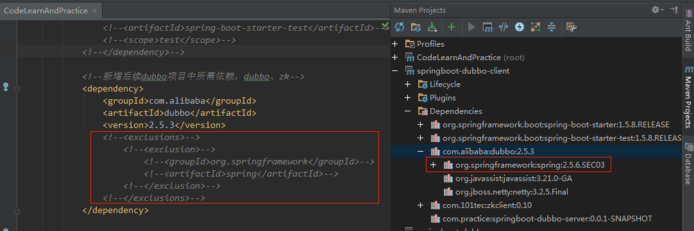
Task: Toggle Skip Tests mode lightning icon
Action: 519,28
